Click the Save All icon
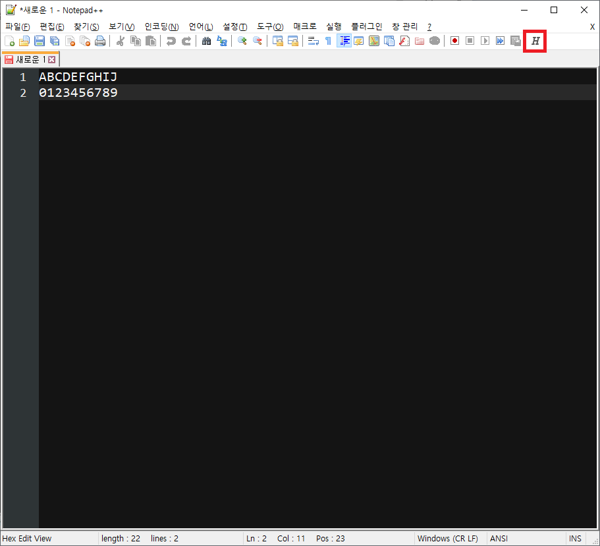The image size is (600, 546). 55,41
